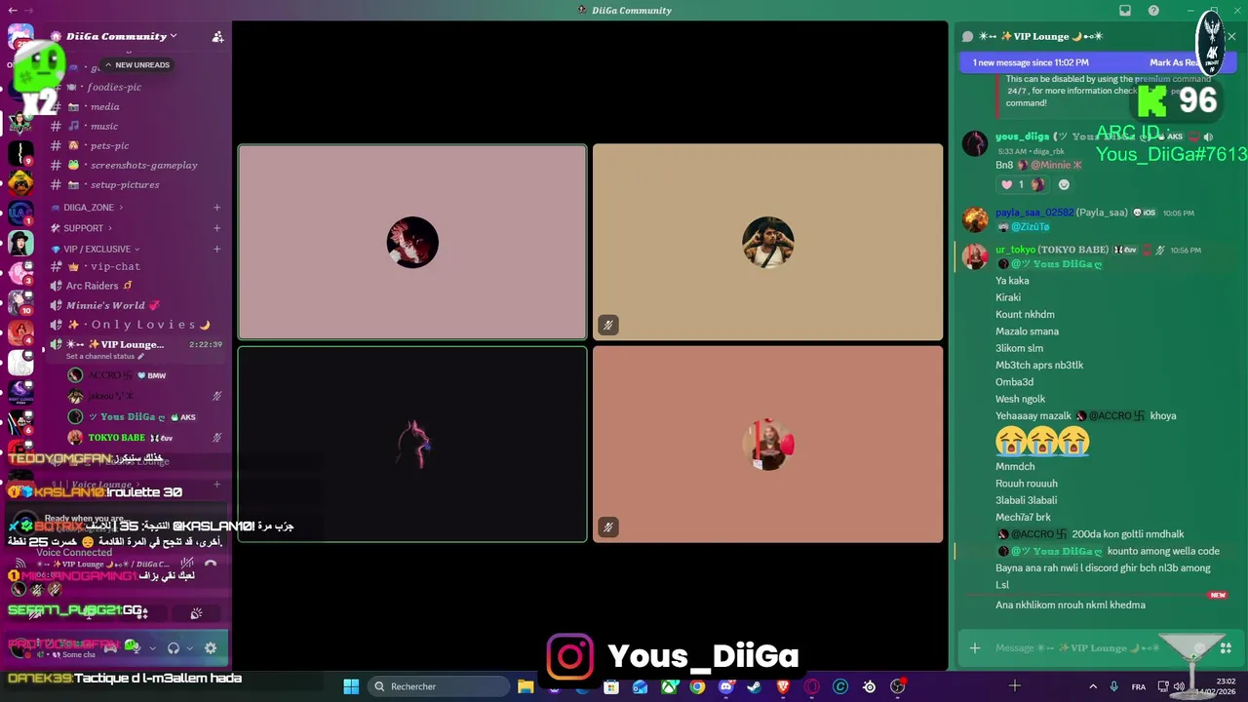Open the vip-chat channel

click(x=136, y=266)
